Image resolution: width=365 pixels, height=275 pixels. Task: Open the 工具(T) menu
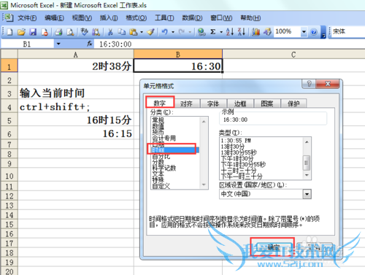[164, 18]
